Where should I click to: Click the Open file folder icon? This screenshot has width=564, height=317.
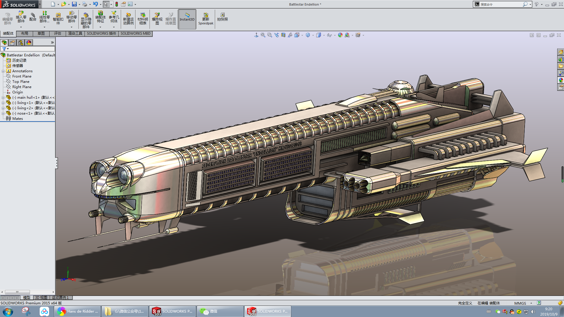(x=63, y=4)
